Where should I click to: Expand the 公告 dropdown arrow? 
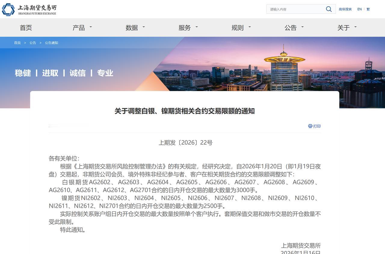[302, 28]
